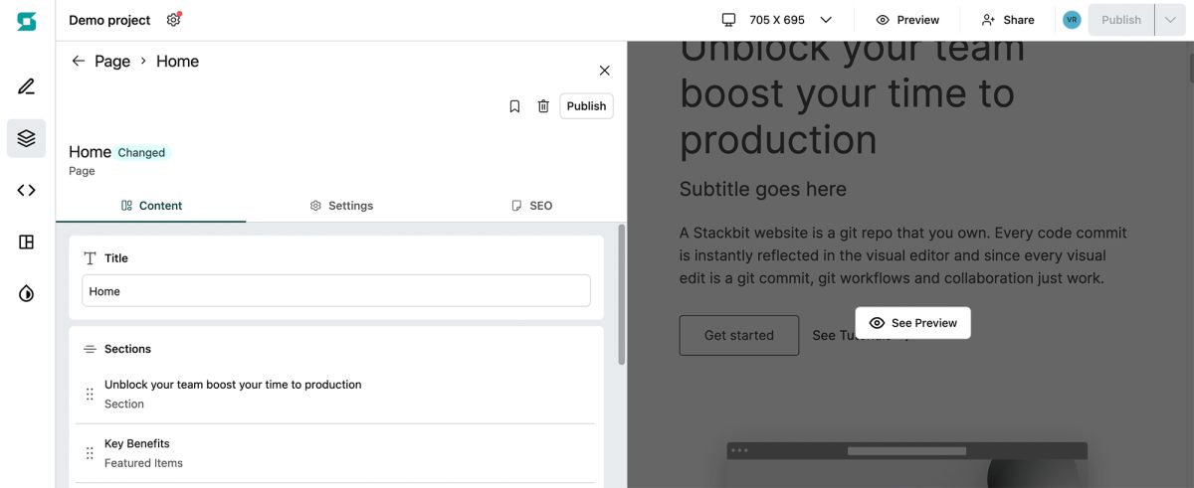This screenshot has height=488, width=1194.
Task: Click the Share button
Action: point(1007,20)
